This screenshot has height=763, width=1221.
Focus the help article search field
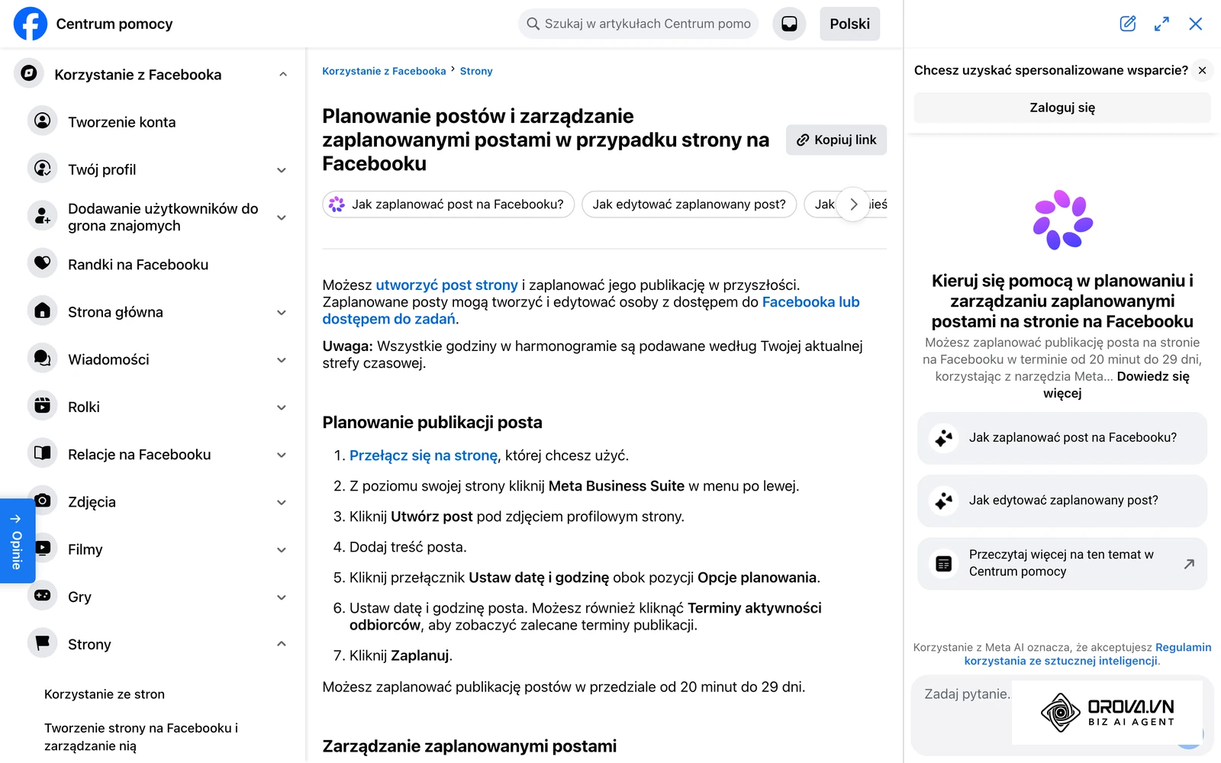639,24
